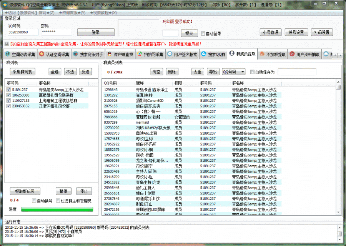346x246 pixels.
Task: Click the 停止 button
Action: click(84, 191)
